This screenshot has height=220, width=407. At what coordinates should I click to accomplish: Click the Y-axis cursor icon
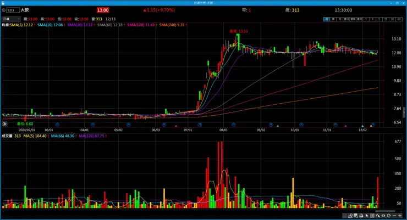tap(378, 216)
